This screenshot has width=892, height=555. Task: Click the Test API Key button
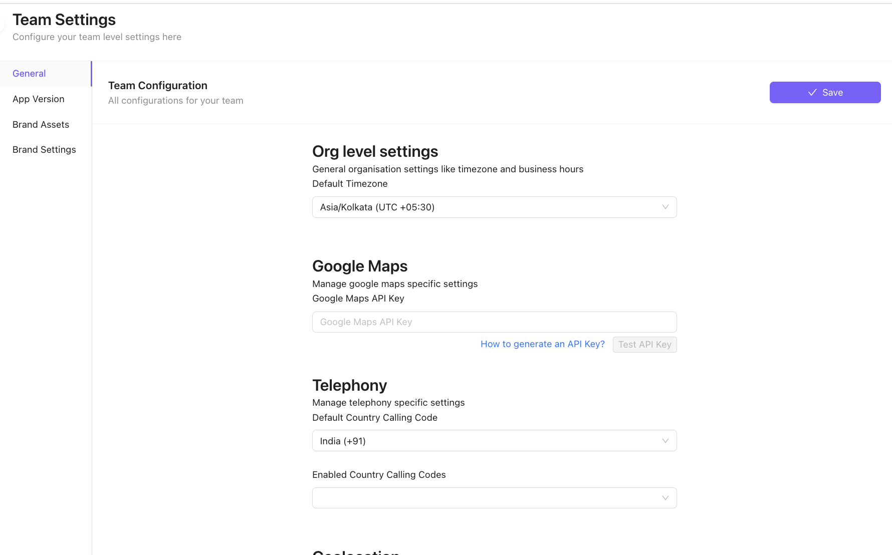coord(644,345)
